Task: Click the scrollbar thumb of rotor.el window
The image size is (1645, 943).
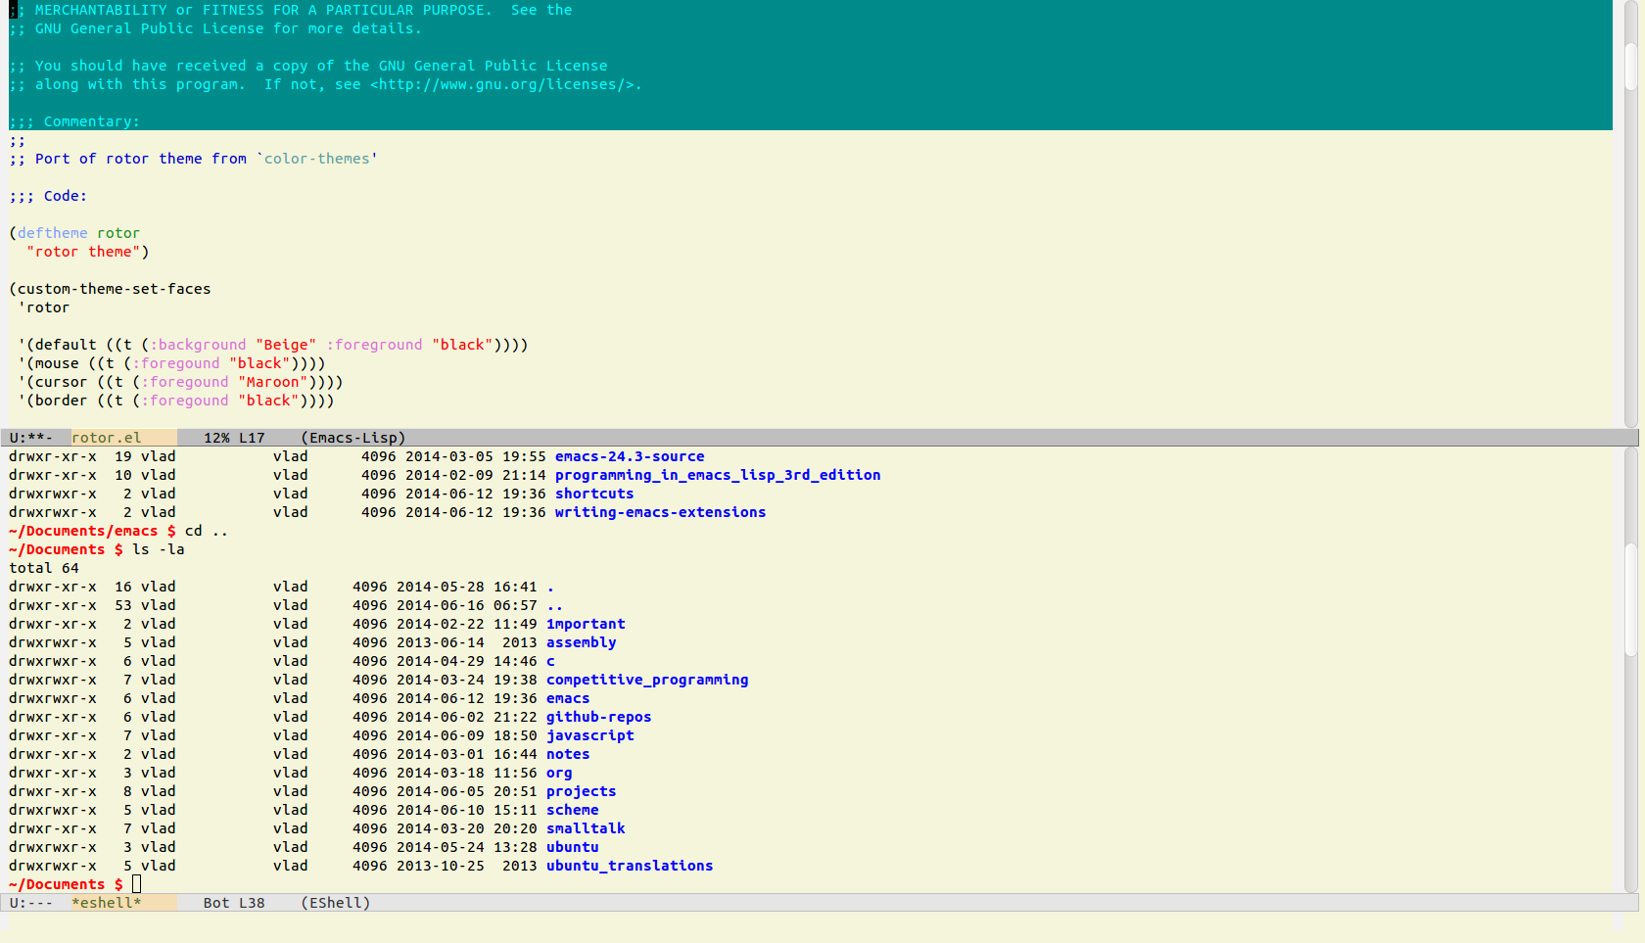Action: tap(1630, 67)
